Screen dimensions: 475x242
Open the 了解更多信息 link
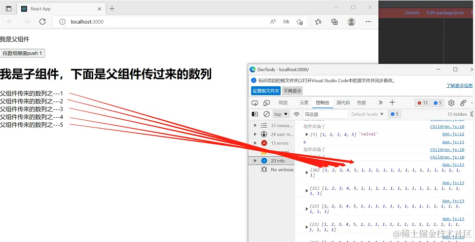tap(459, 86)
